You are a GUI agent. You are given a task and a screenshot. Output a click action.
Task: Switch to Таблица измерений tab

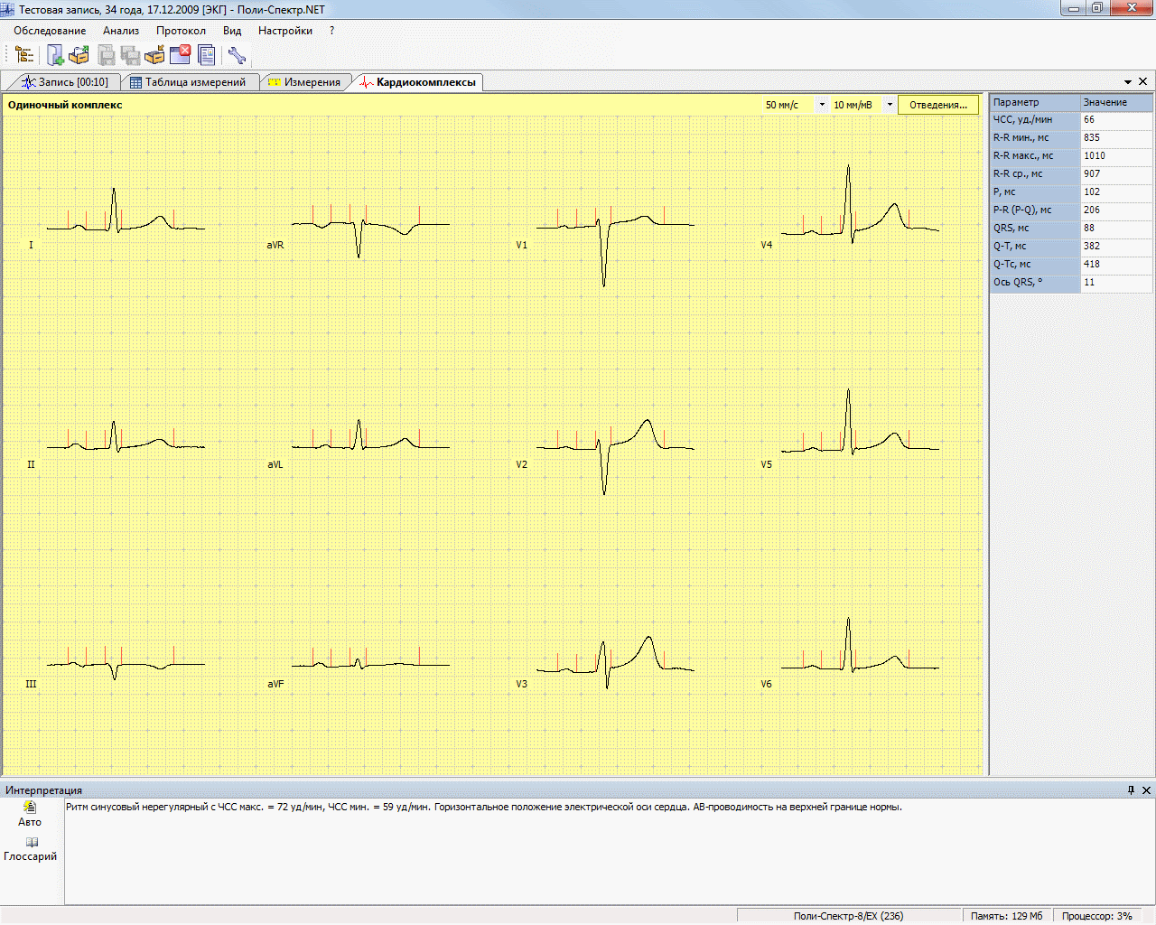188,82
